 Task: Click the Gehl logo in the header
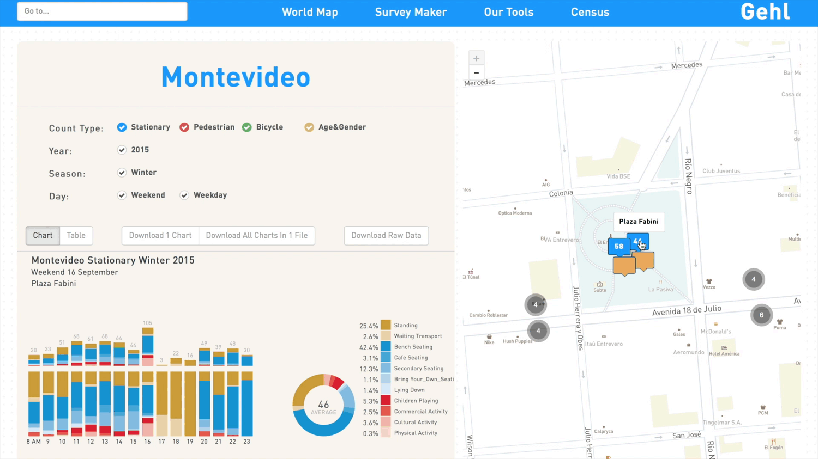765,11
